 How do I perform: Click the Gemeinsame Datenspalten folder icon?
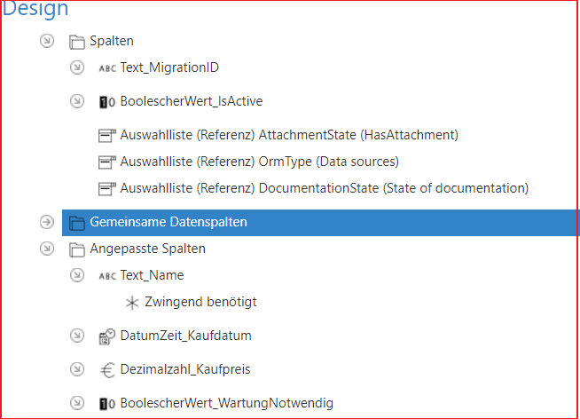pos(77,223)
